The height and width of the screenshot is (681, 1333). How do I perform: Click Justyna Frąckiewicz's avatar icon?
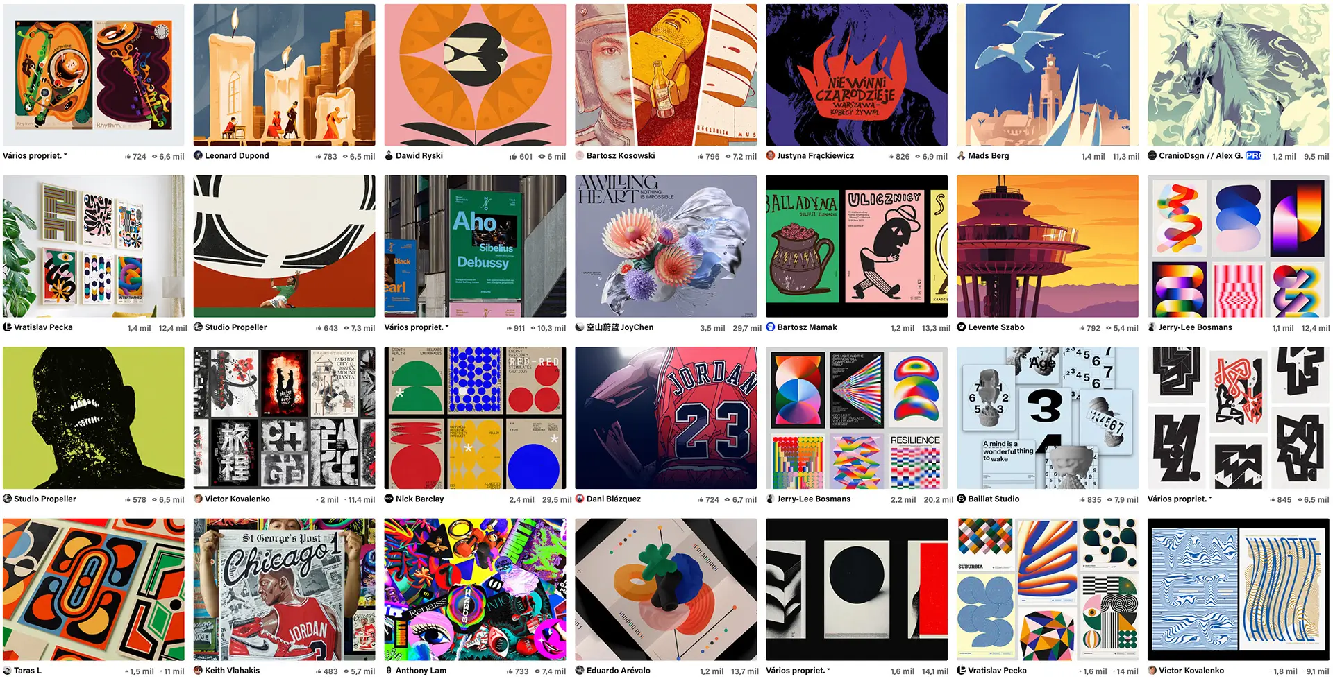[771, 156]
